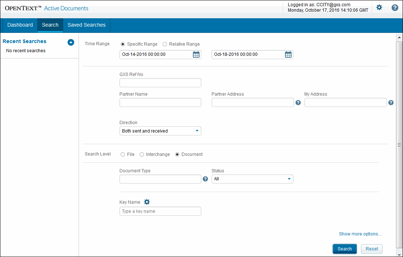The width and height of the screenshot is (403, 257).
Task: Click help icon beside My Address
Action: pos(391,103)
